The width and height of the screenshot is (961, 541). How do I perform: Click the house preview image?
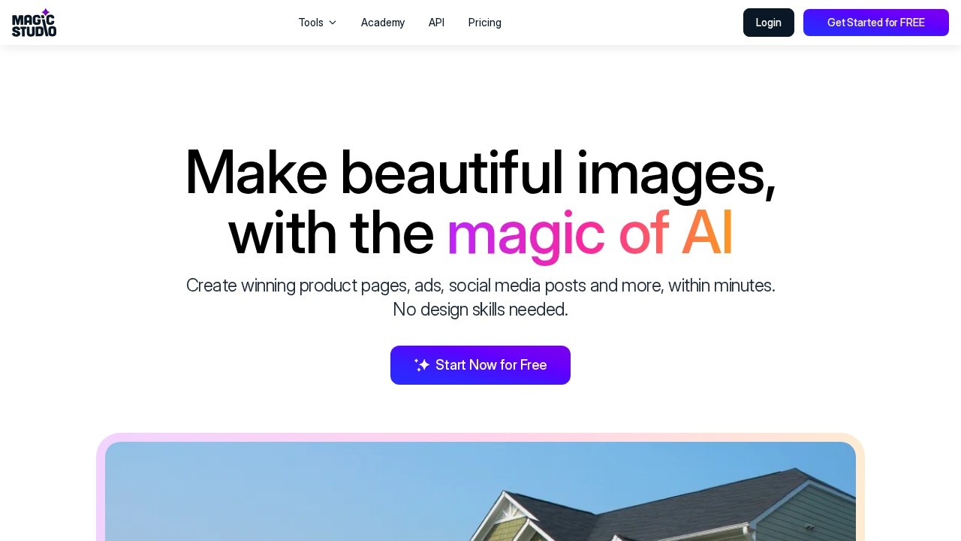[480, 491]
